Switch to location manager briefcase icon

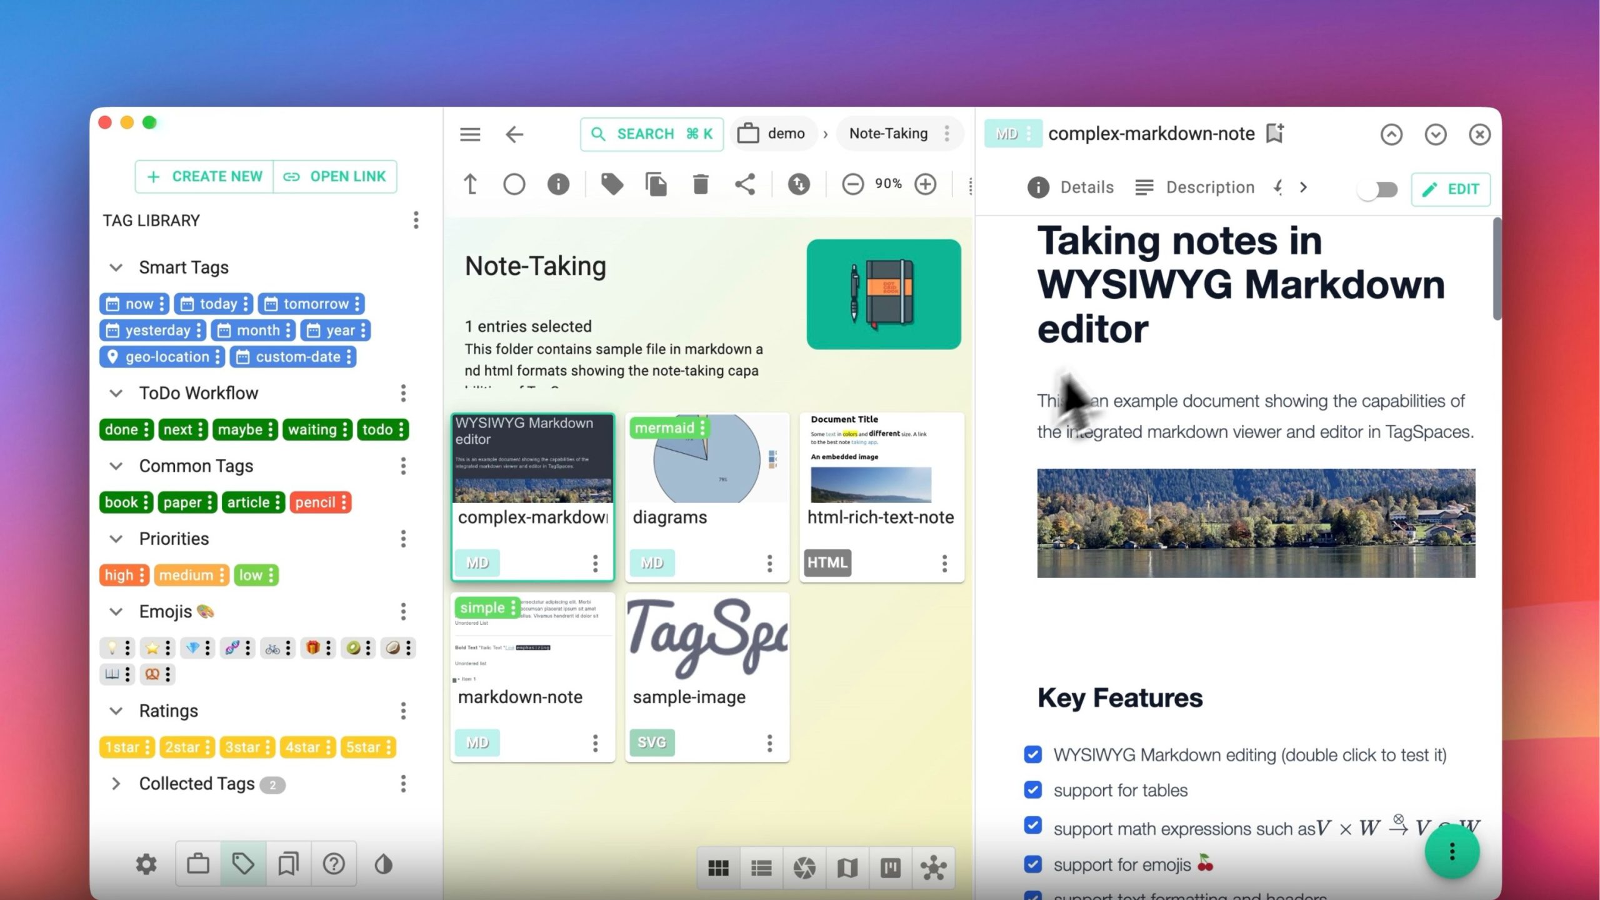pos(198,864)
